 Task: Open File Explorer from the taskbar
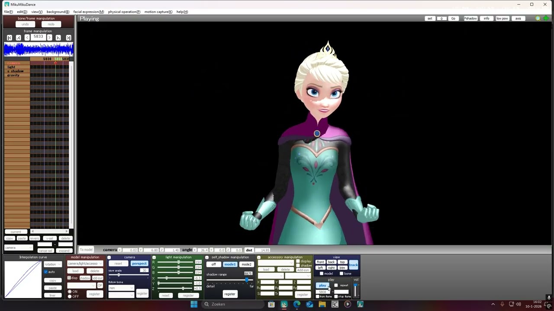(322, 304)
